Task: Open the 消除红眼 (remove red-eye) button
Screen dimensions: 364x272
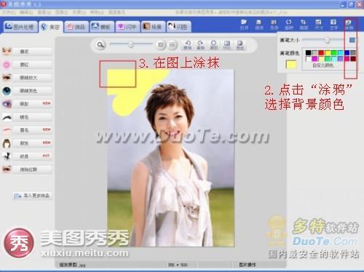Action: [33, 169]
